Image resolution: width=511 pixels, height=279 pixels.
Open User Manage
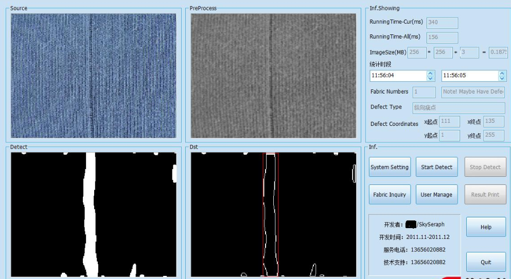tap(436, 195)
